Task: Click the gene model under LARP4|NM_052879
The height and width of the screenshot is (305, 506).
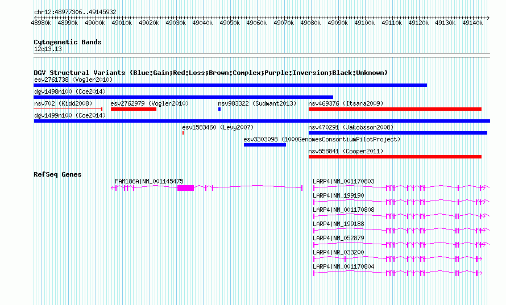Action: click(x=401, y=244)
